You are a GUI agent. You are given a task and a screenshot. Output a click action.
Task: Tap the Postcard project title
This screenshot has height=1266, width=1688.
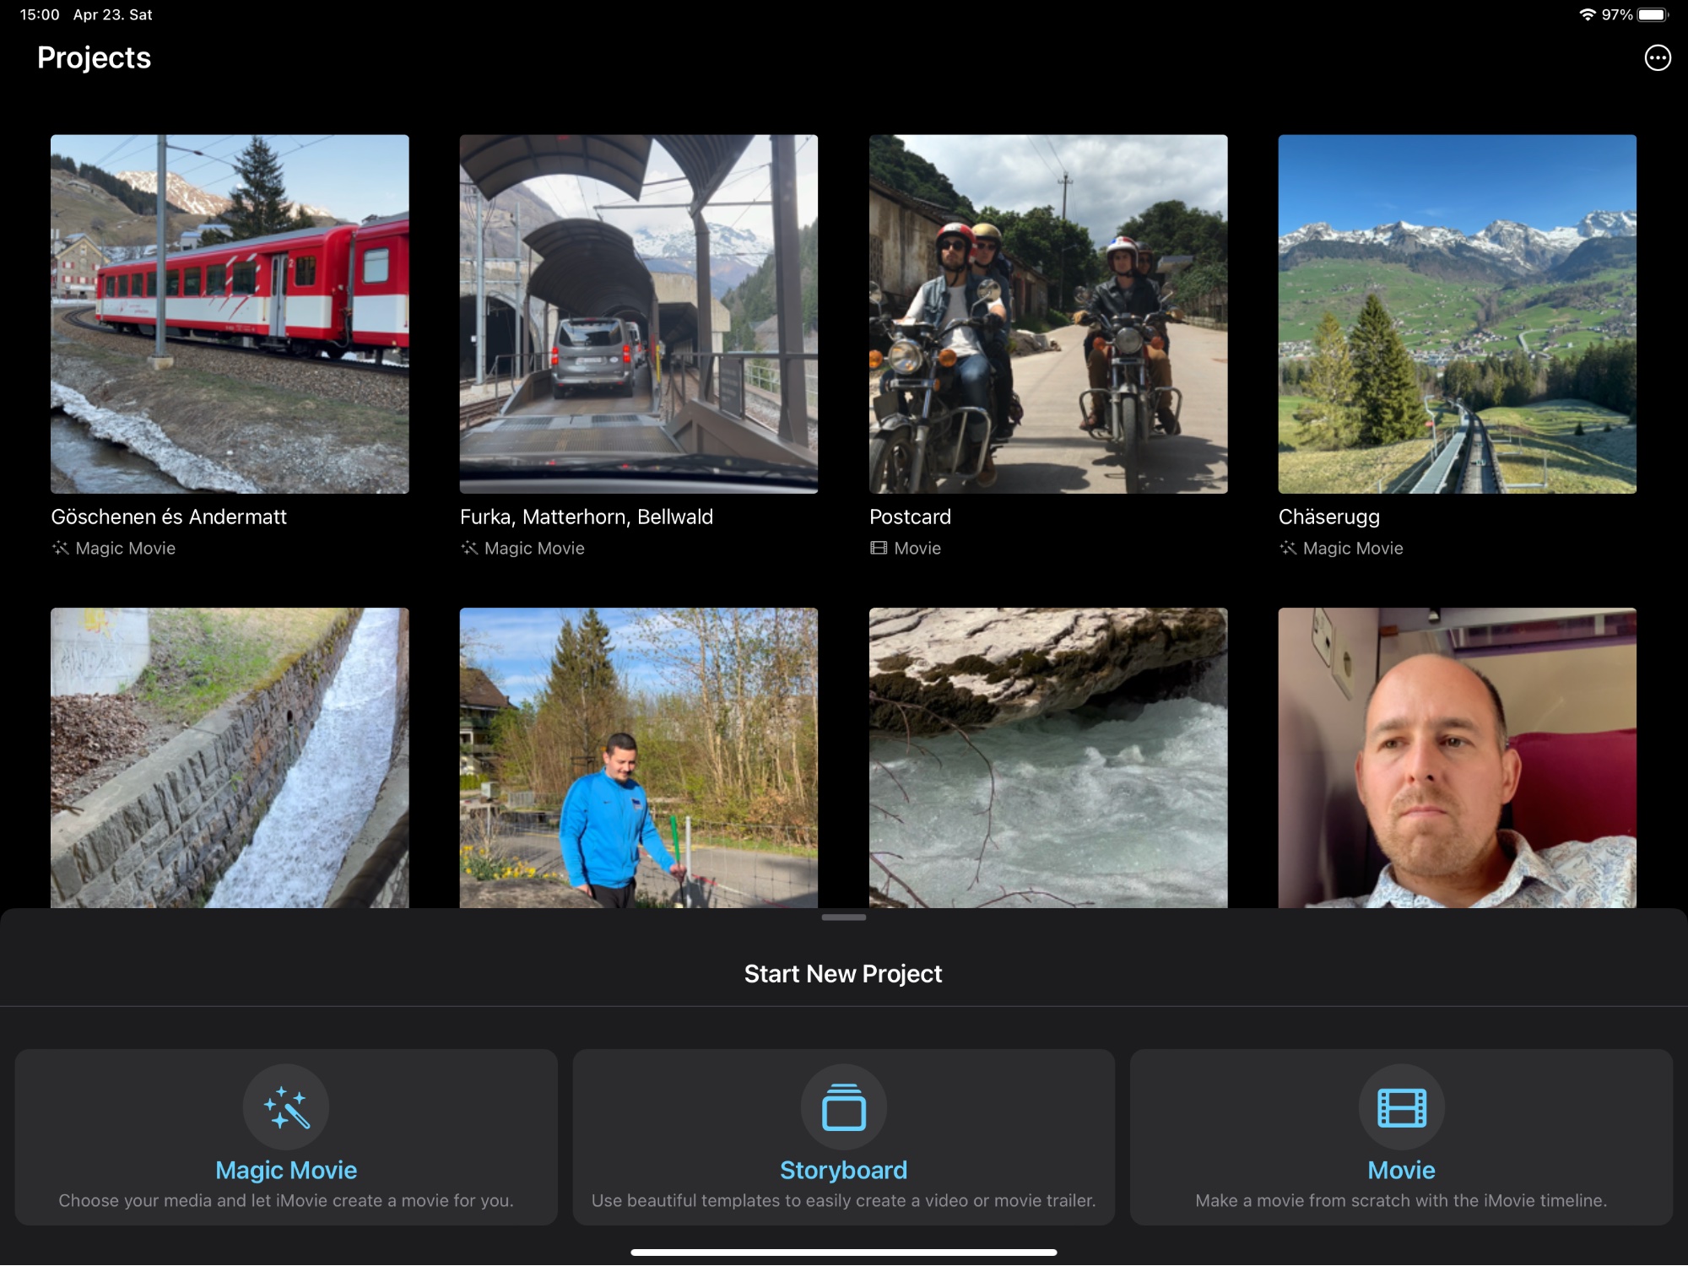(910, 517)
